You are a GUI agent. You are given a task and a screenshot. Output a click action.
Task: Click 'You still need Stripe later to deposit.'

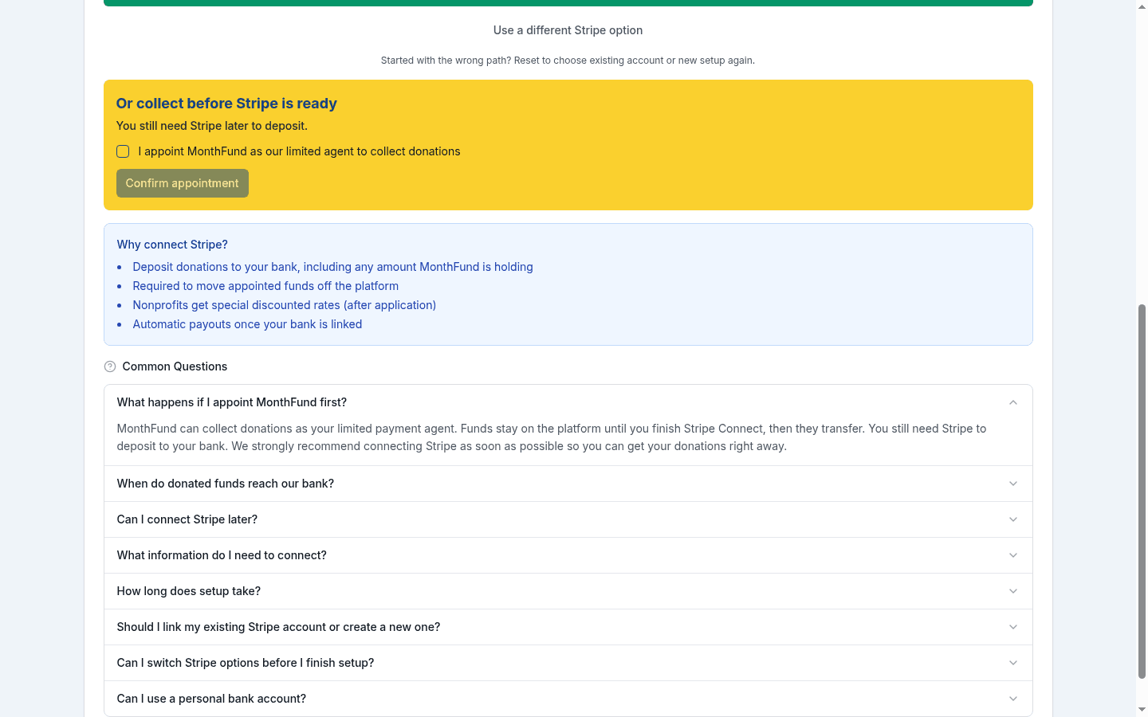212,126
